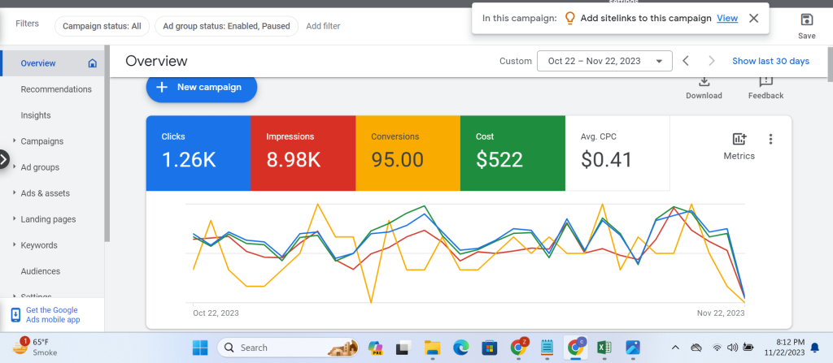Viewport: 833px width, 363px height.
Task: Go to previous date range arrow
Action: pyautogui.click(x=686, y=61)
